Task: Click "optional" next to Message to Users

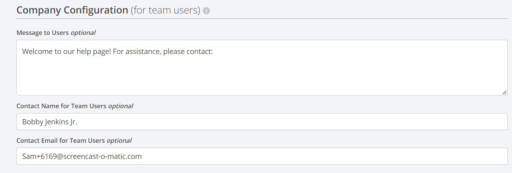Action: [x=83, y=33]
